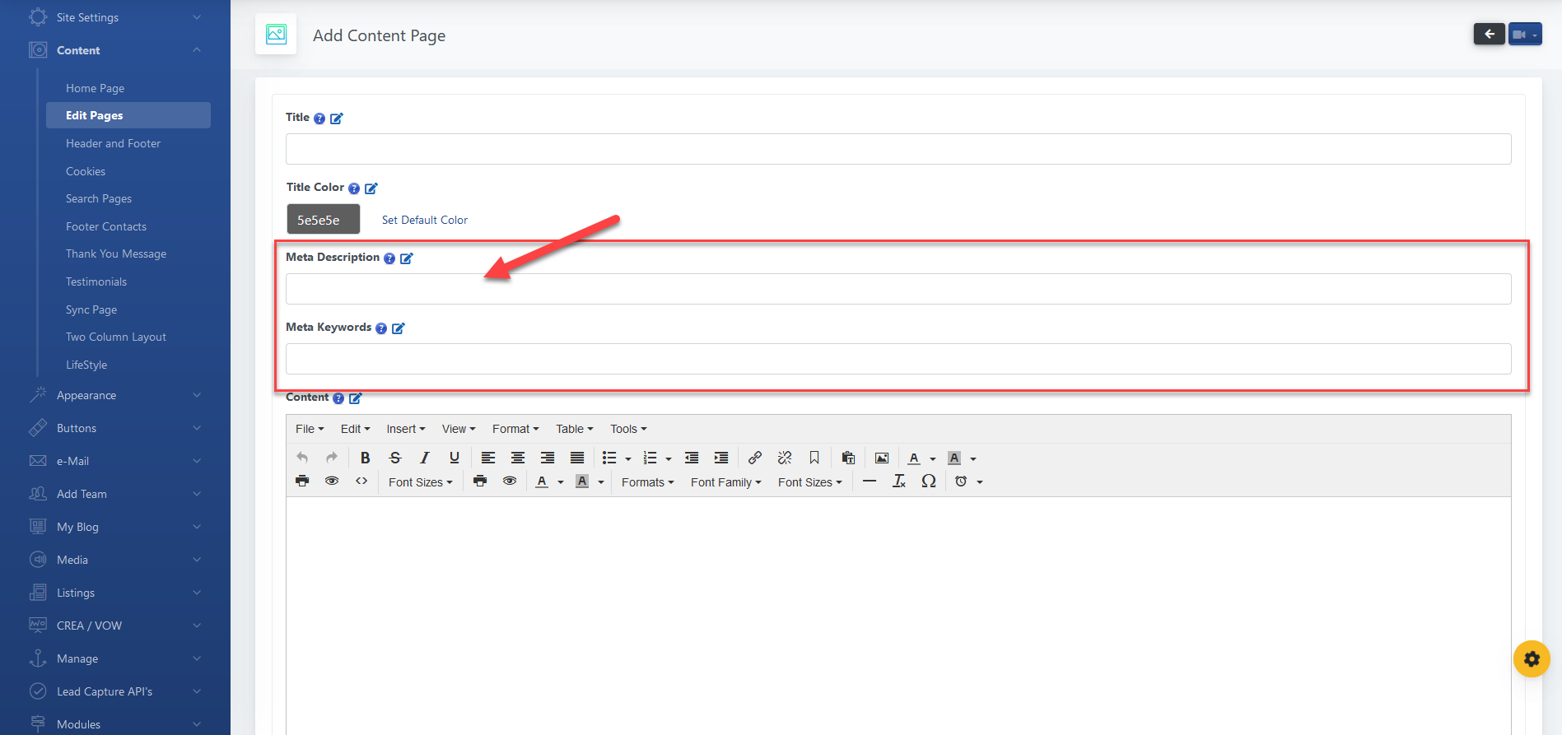Open the Font Family dropdown
Screen dimensions: 1562x735
725,482
